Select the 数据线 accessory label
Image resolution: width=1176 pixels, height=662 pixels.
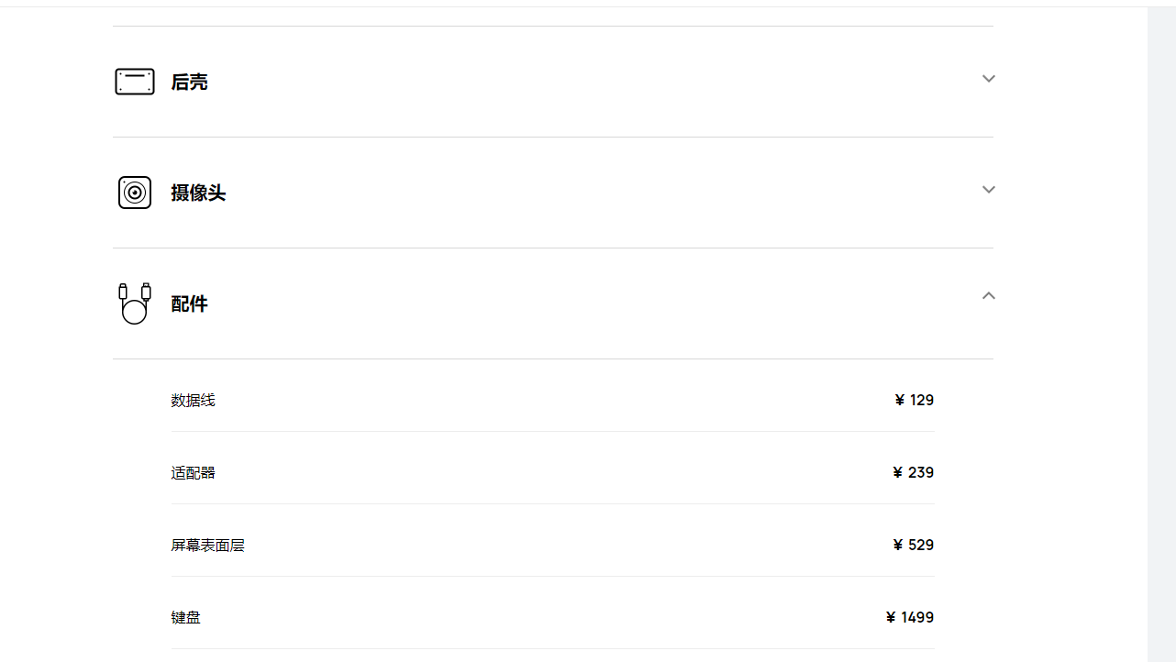193,401
